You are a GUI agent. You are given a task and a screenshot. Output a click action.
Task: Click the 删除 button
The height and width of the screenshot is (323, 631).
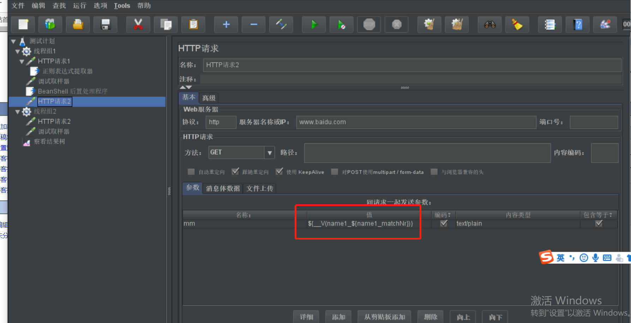431,317
